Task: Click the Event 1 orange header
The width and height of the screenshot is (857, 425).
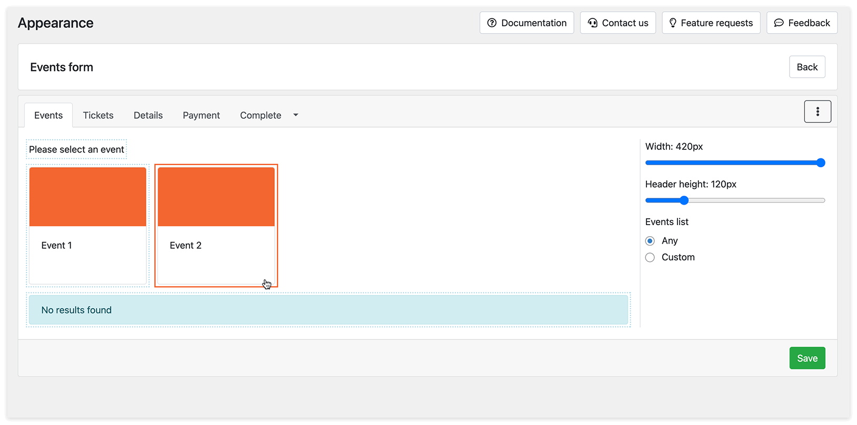Action: pyautogui.click(x=88, y=197)
